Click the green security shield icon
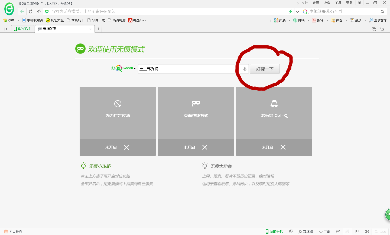 (47, 11)
